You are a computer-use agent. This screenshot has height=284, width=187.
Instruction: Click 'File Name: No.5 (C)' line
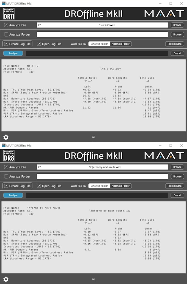click(21, 66)
